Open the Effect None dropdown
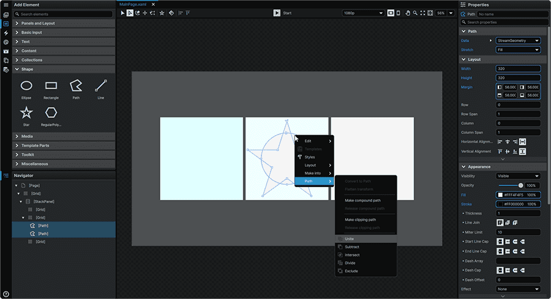The image size is (551, 299). (x=518, y=289)
